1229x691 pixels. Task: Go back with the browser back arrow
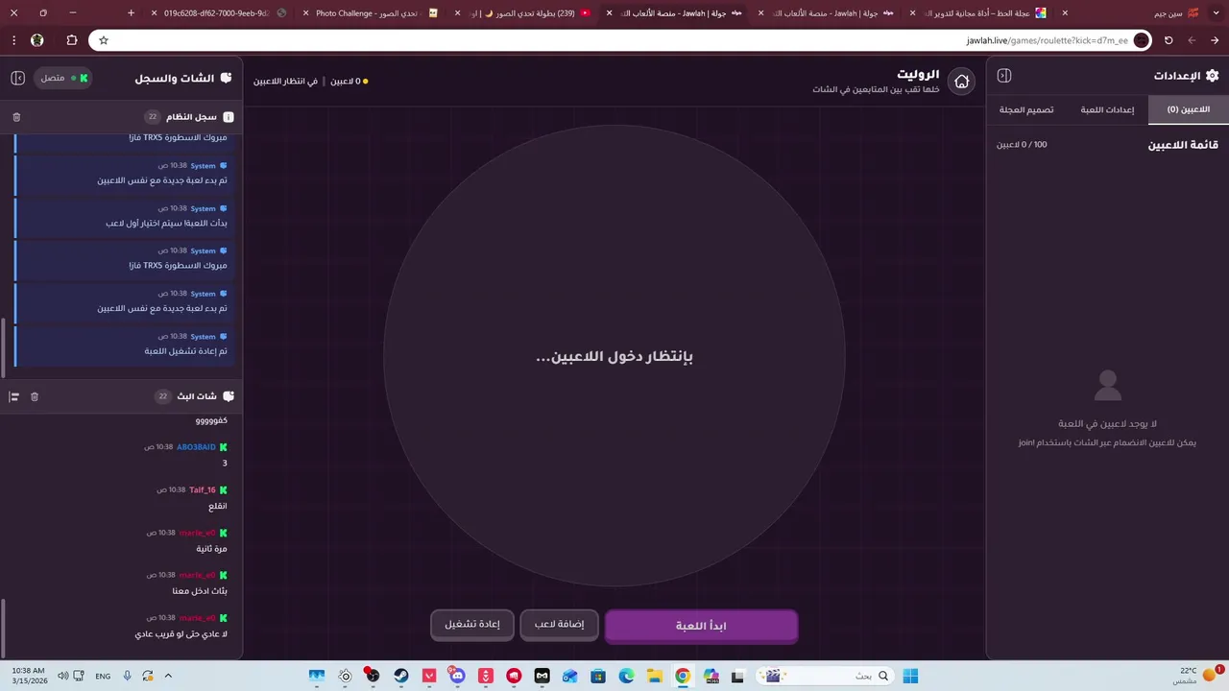tap(1215, 40)
